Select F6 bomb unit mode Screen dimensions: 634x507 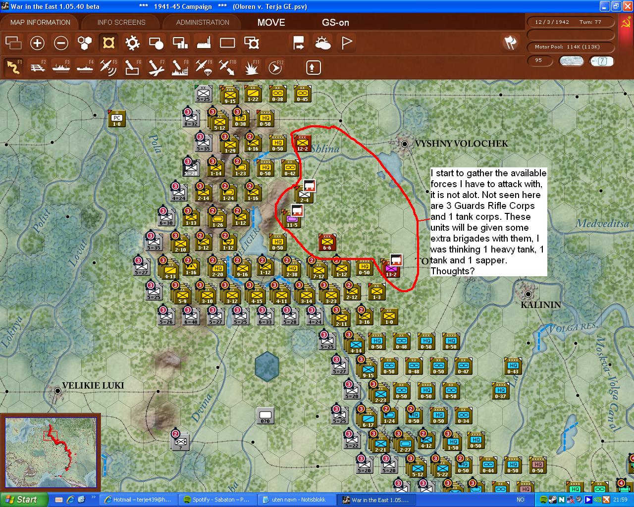(132, 67)
